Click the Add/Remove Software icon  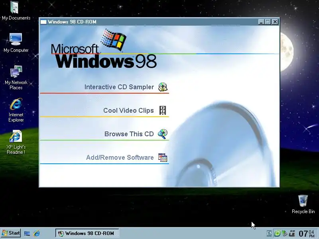[163, 157]
